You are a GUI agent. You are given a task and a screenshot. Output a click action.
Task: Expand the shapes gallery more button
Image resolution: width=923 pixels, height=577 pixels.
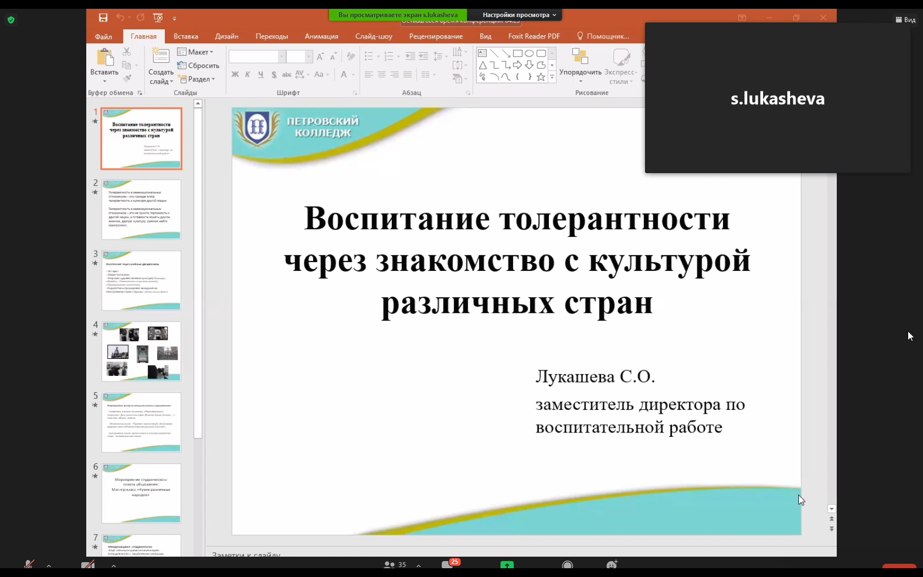pos(552,77)
